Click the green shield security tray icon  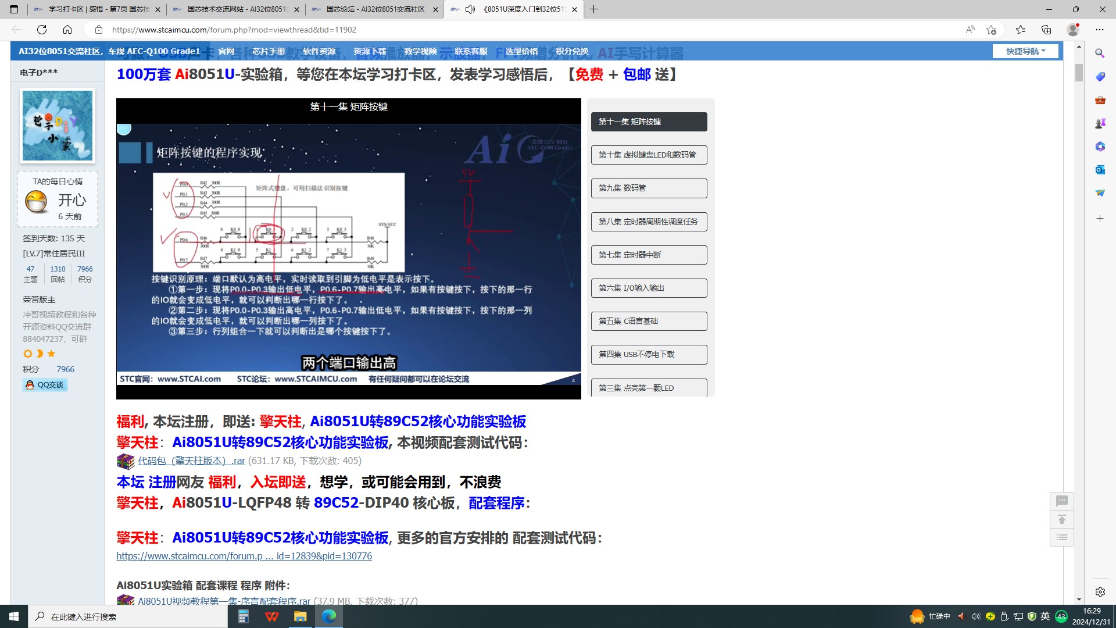click(1032, 616)
